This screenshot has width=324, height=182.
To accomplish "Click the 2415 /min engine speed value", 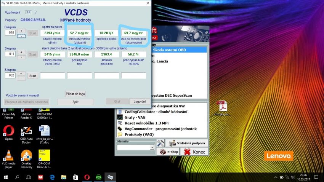I will tap(53, 54).
